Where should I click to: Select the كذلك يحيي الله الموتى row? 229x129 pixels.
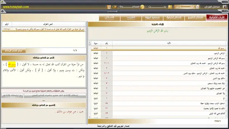coord(158,113)
